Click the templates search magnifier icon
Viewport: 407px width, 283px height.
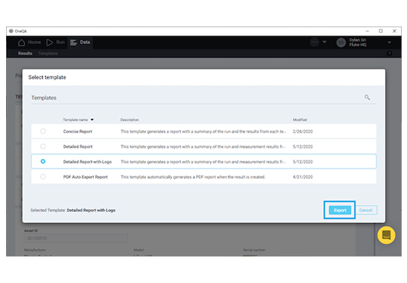click(367, 98)
